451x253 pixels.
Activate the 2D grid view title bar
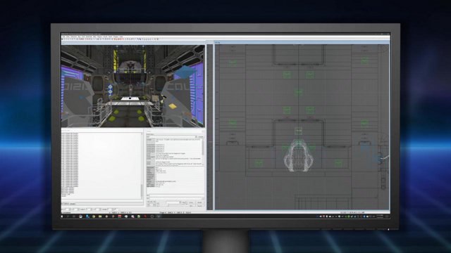point(302,42)
